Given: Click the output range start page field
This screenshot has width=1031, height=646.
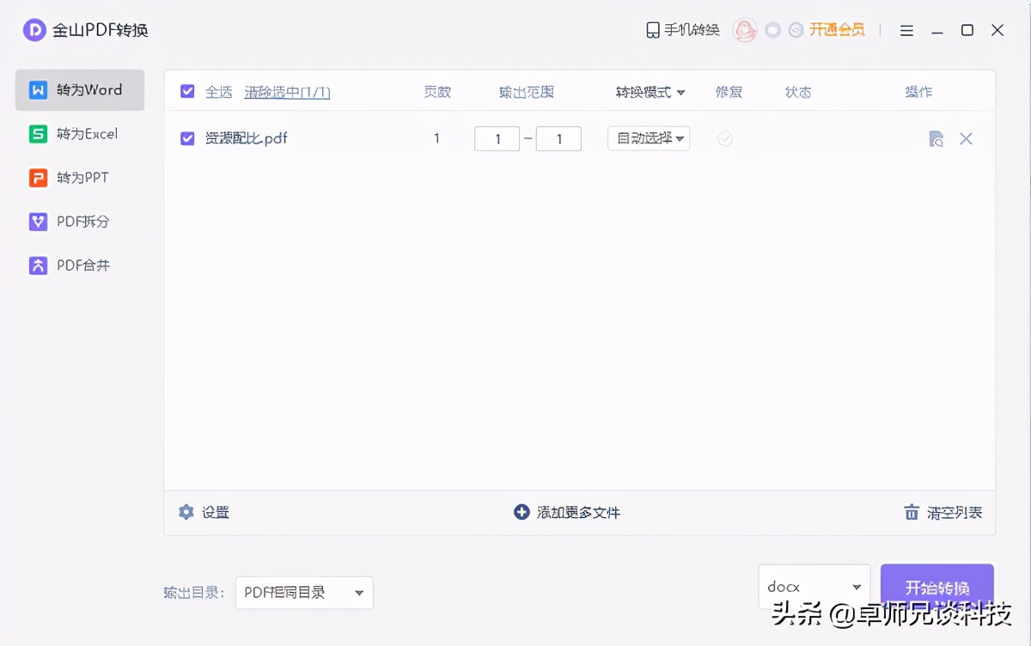Looking at the screenshot, I should (497, 138).
